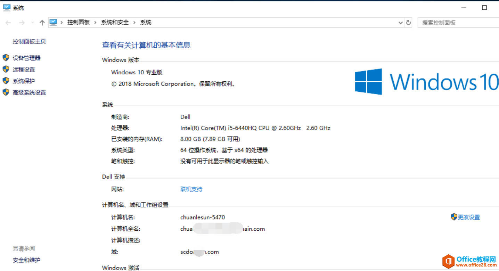Expand the chevron after 控制面板 breadcrumb
This screenshot has width=499, height=271.
95,22
